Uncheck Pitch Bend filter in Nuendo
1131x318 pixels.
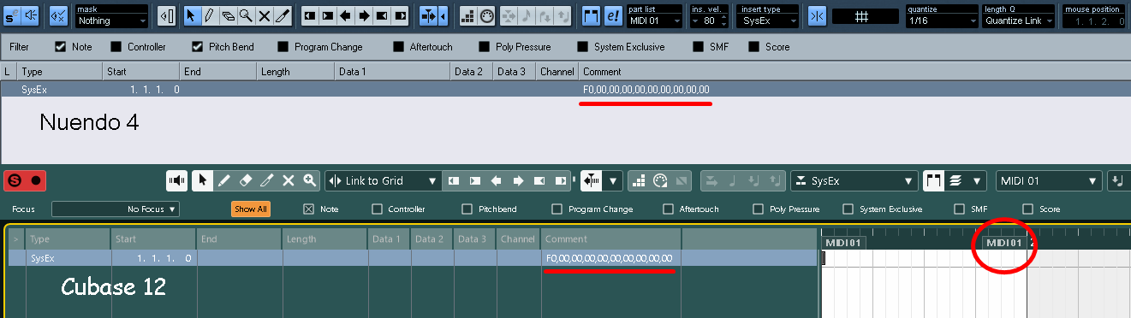click(x=197, y=46)
